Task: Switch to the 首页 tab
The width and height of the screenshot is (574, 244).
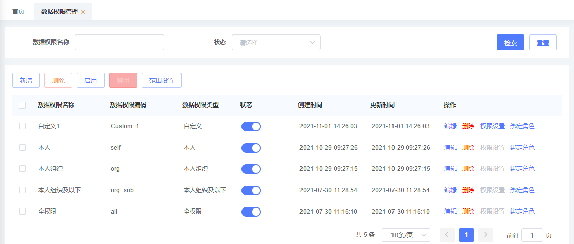Action: coord(18,12)
